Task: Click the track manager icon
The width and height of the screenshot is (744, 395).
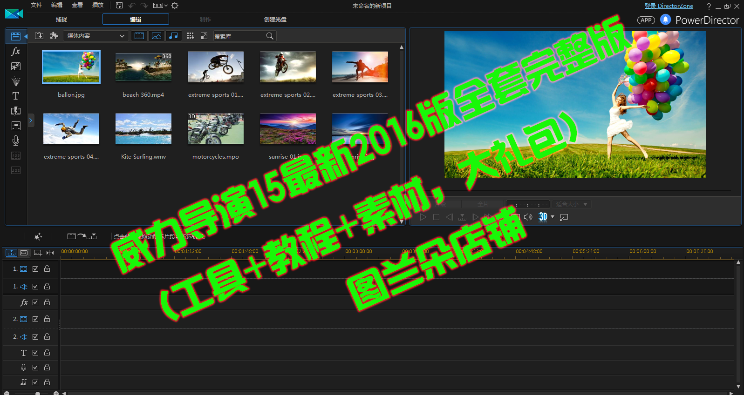Action: pyautogui.click(x=38, y=253)
